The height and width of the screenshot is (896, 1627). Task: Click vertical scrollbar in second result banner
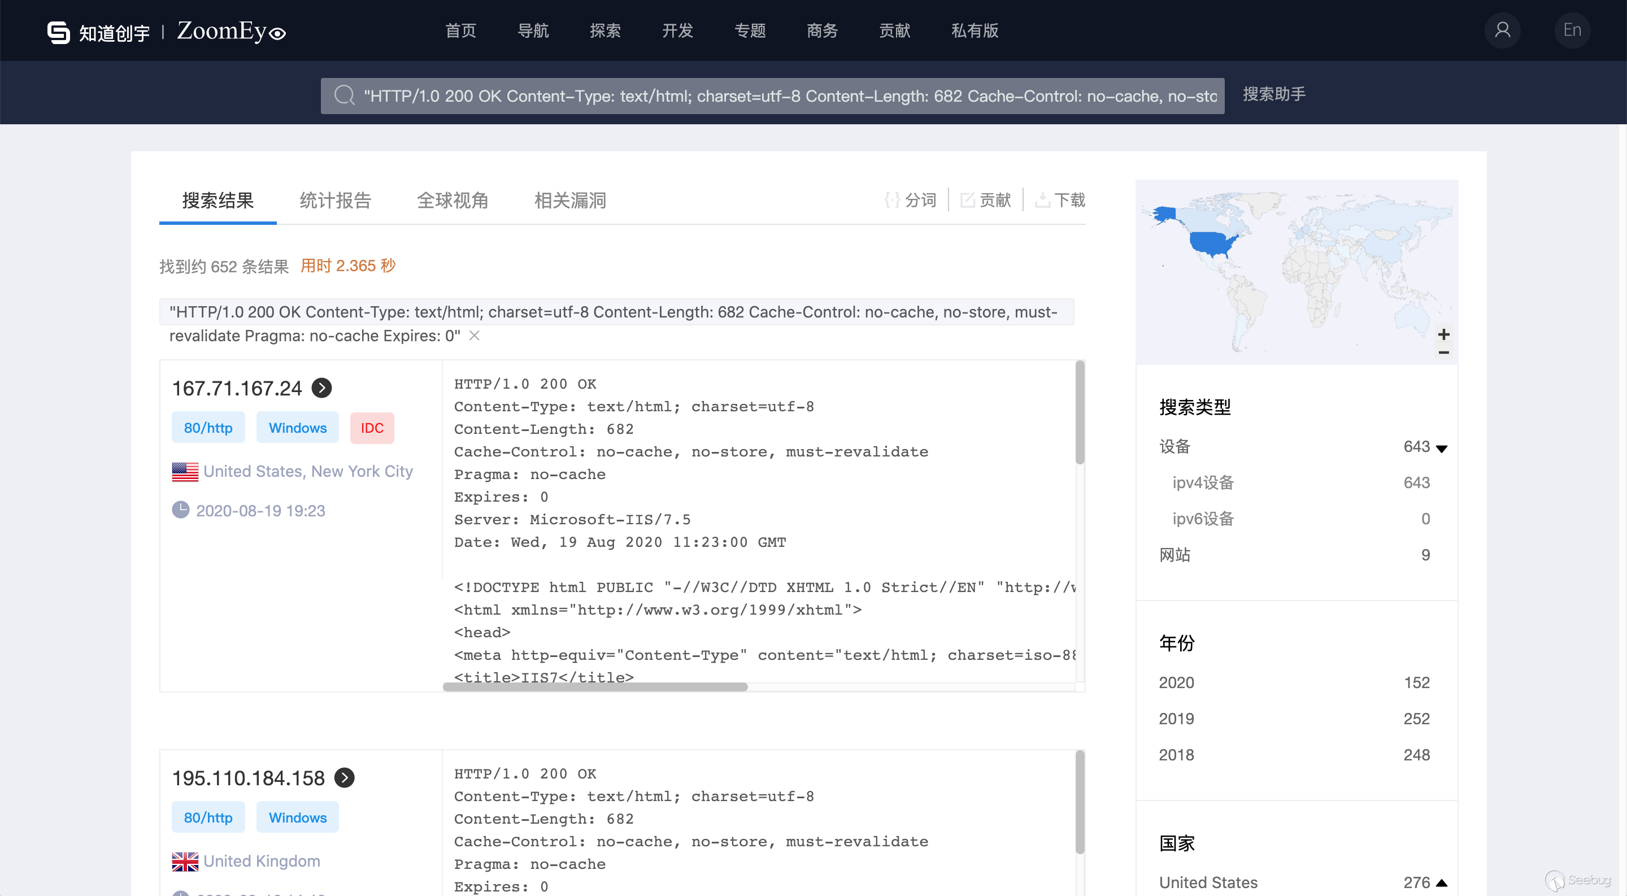tap(1080, 803)
